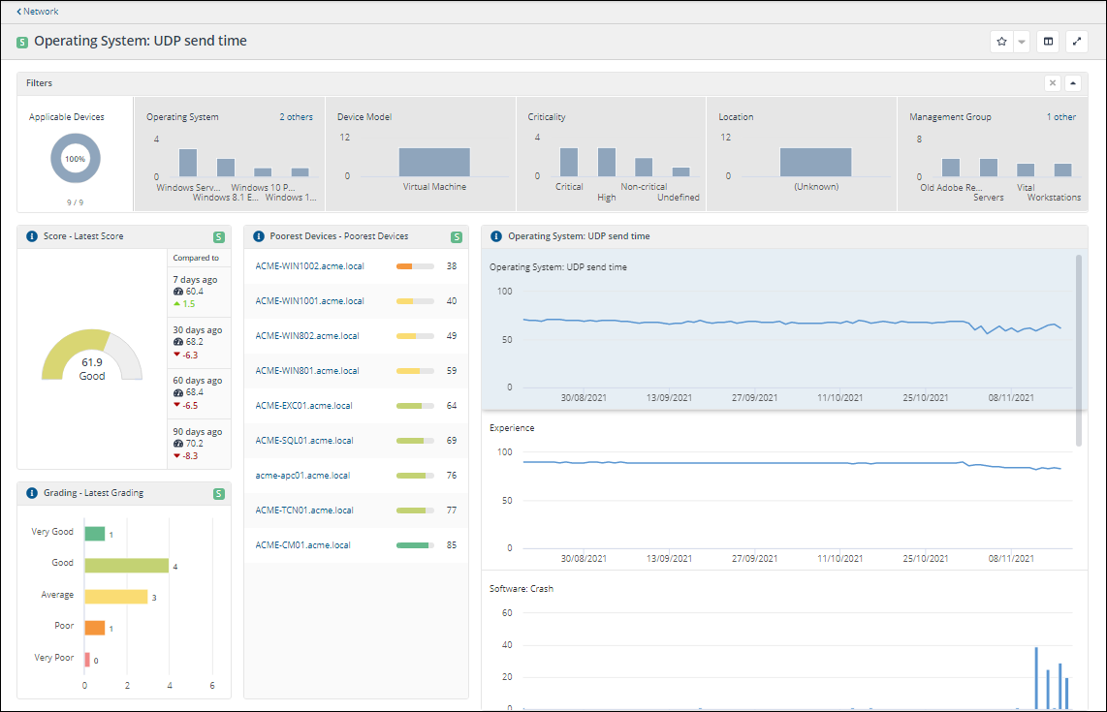Open info icon on Score - Latest Score
This screenshot has height=712, width=1107.
tap(32, 236)
